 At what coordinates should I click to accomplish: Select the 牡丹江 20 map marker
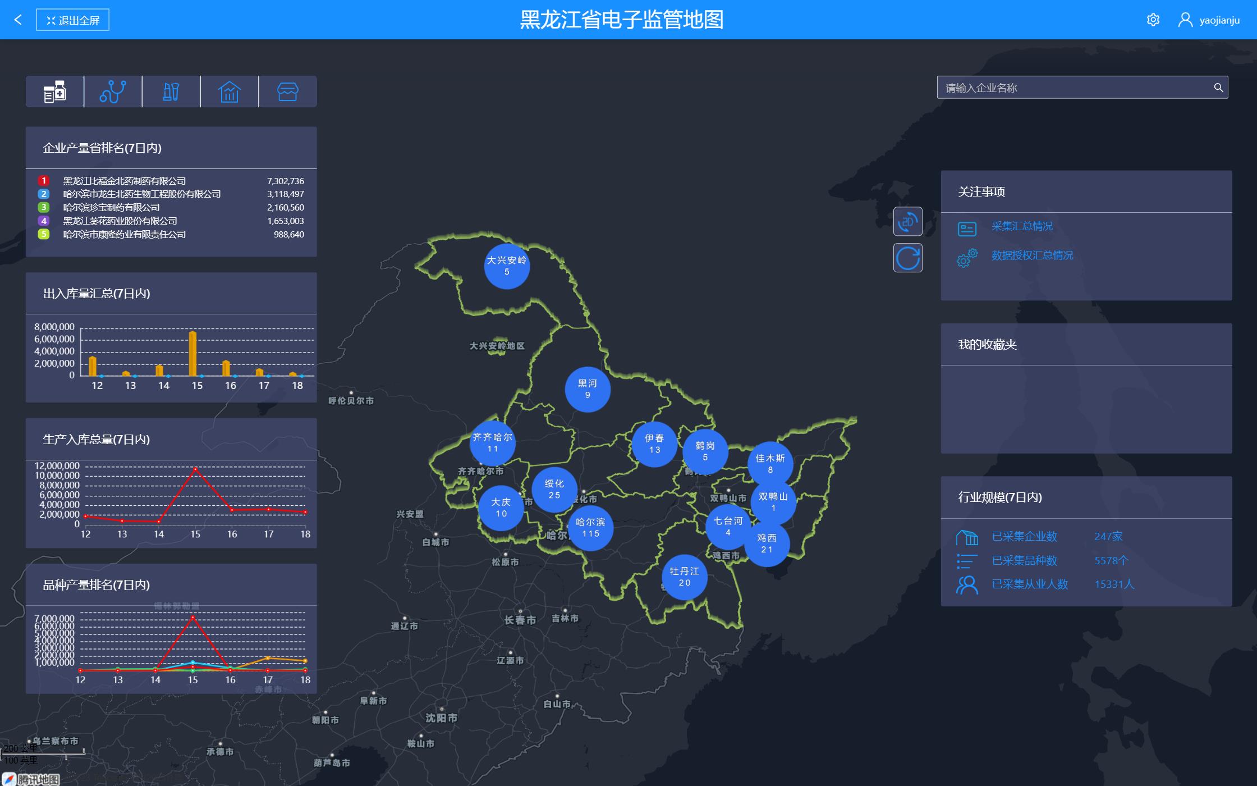point(684,577)
